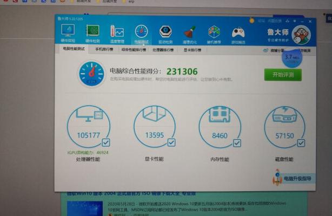Uncheck the disk performance checkbox
This screenshot has width=332, height=216.
[x=301, y=143]
